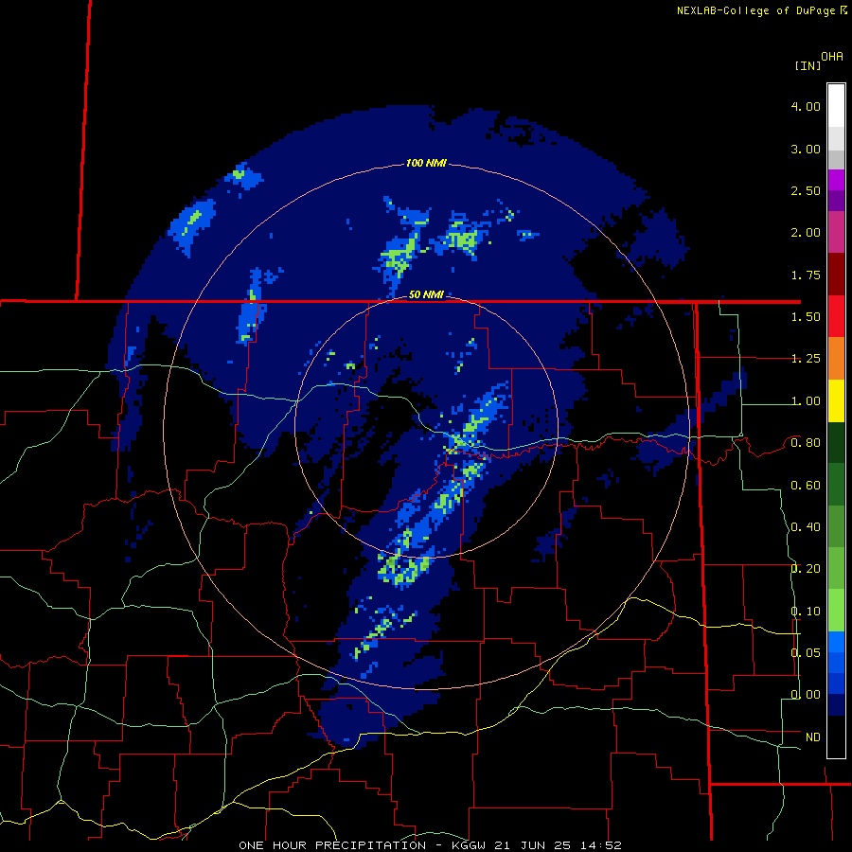Click the 100 NMI range ring label
Image resolution: width=852 pixels, height=852 pixels.
[x=426, y=163]
